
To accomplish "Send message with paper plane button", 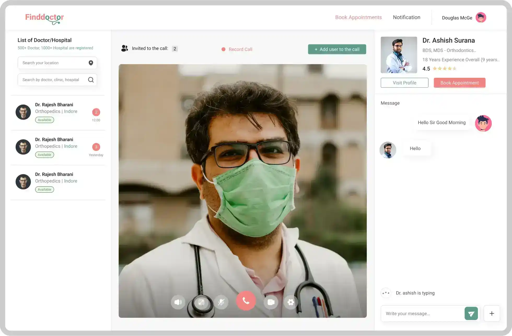I will point(471,314).
